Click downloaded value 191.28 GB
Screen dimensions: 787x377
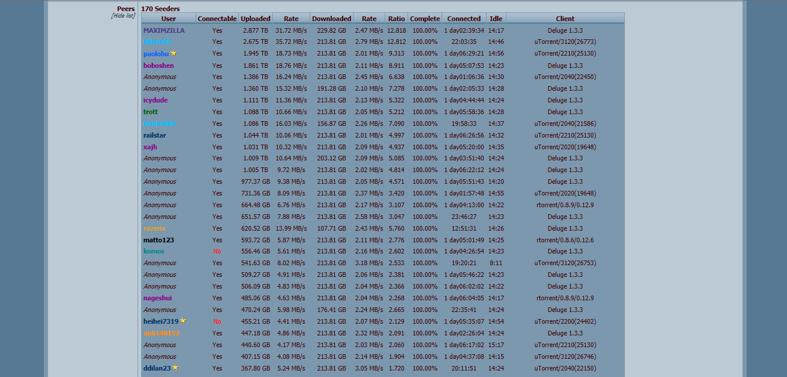pyautogui.click(x=331, y=88)
